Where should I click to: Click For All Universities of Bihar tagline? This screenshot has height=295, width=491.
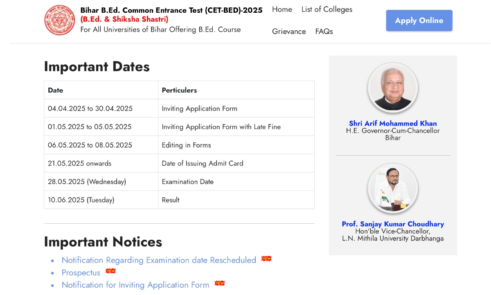[160, 29]
